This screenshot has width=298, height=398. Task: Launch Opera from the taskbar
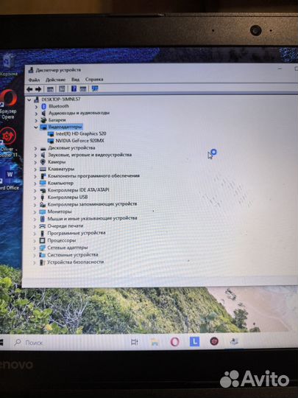click(175, 342)
